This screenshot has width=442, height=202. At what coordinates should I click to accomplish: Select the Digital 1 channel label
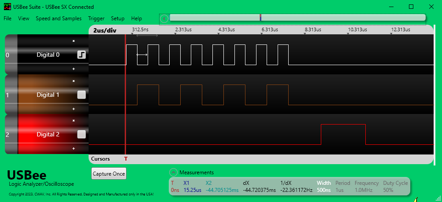coord(48,95)
